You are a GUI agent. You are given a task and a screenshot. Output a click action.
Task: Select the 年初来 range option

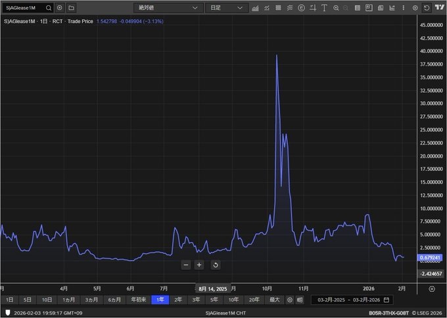pos(137,300)
